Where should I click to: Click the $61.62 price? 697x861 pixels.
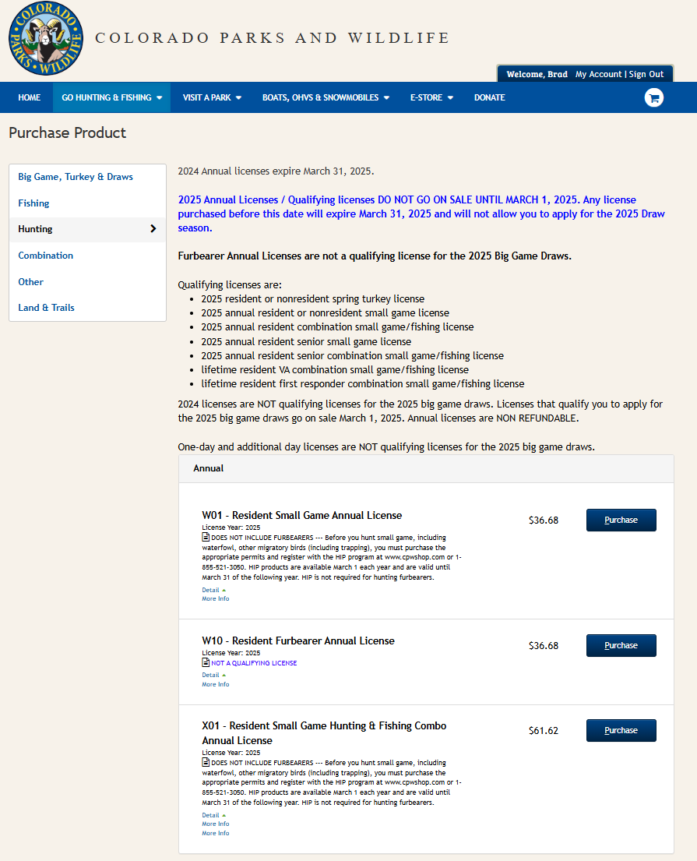click(x=544, y=730)
